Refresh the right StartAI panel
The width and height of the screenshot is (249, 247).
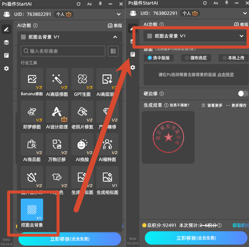(x=205, y=3)
